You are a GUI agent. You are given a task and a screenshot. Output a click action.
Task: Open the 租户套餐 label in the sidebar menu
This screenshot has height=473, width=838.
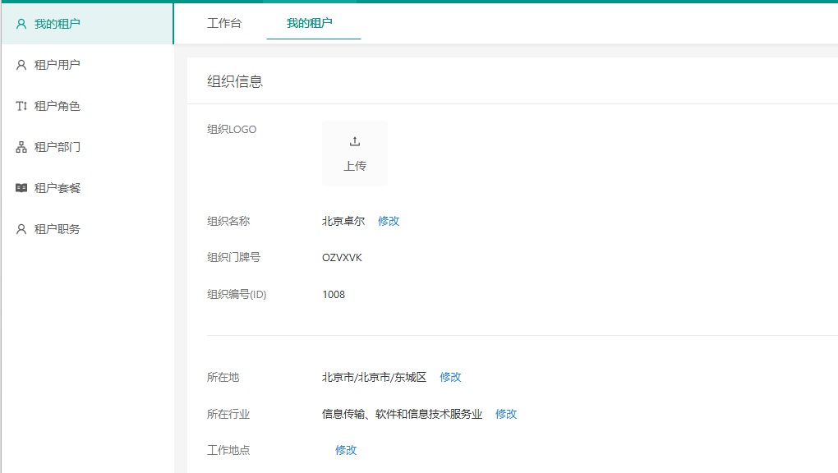[x=58, y=188]
